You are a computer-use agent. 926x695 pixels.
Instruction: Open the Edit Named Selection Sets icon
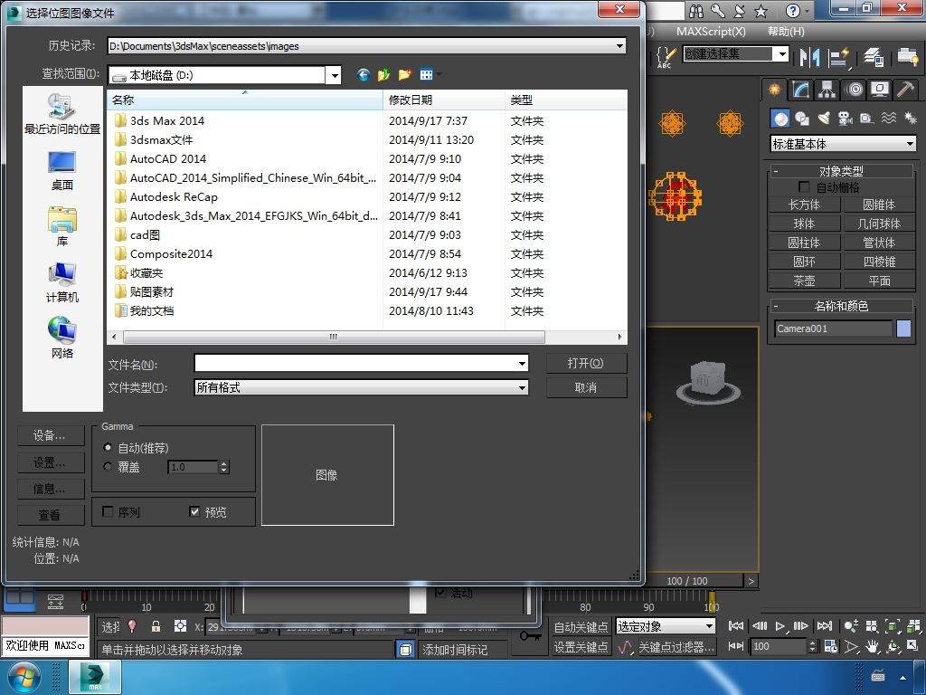click(666, 56)
